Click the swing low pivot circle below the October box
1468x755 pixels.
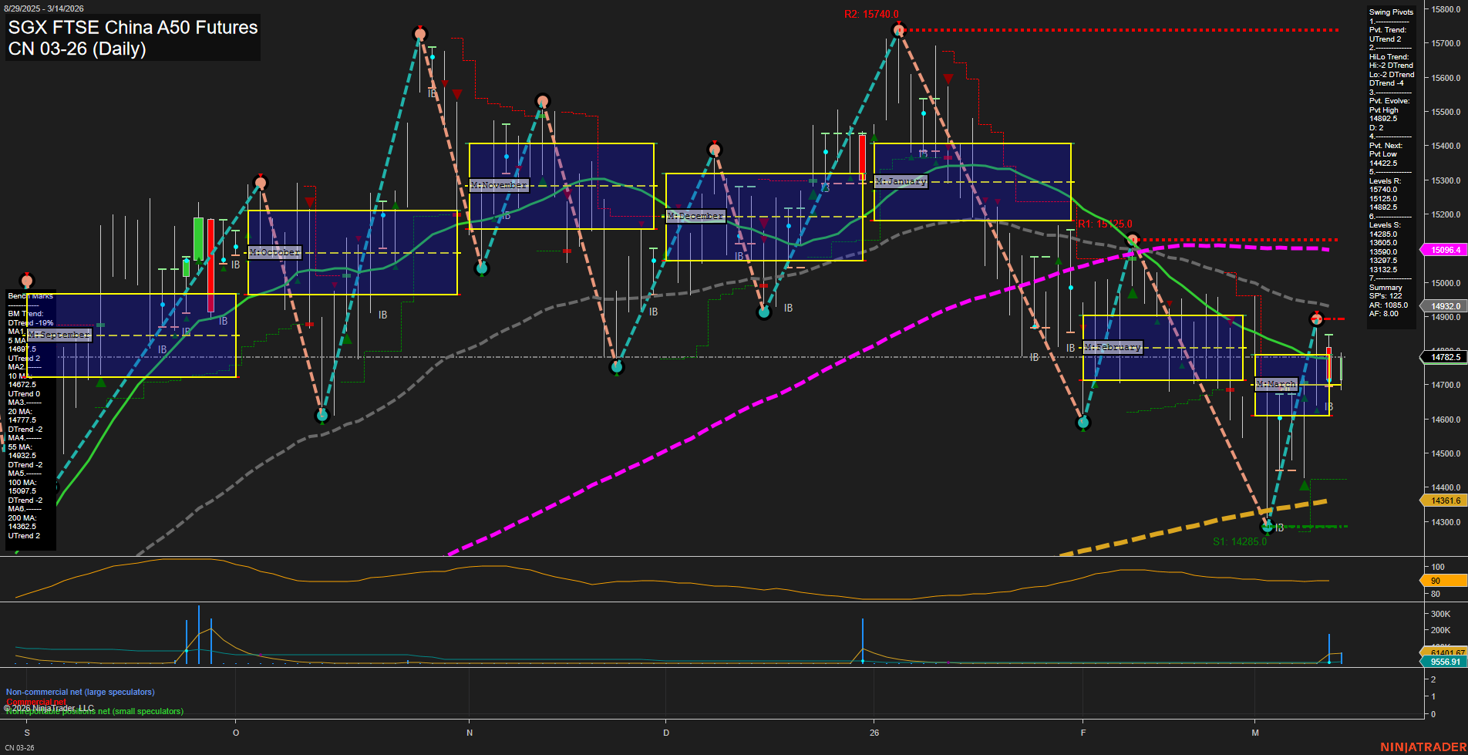pos(322,416)
